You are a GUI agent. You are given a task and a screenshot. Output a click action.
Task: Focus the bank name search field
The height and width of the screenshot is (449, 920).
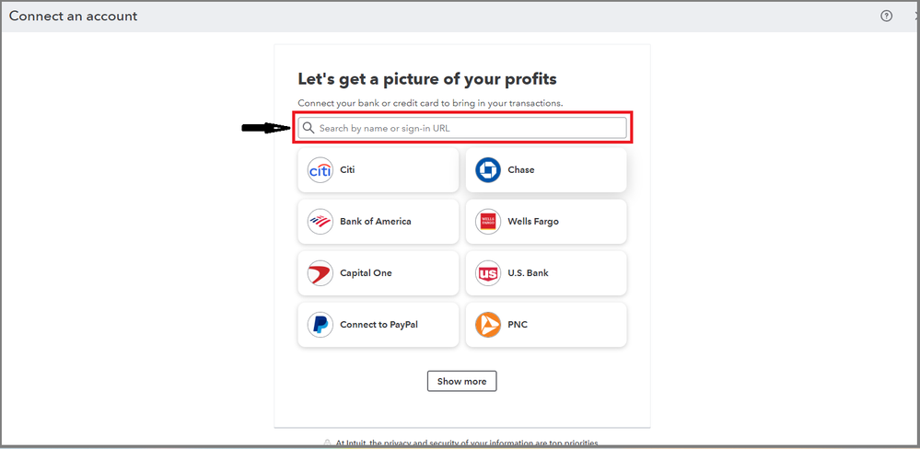tap(470, 128)
